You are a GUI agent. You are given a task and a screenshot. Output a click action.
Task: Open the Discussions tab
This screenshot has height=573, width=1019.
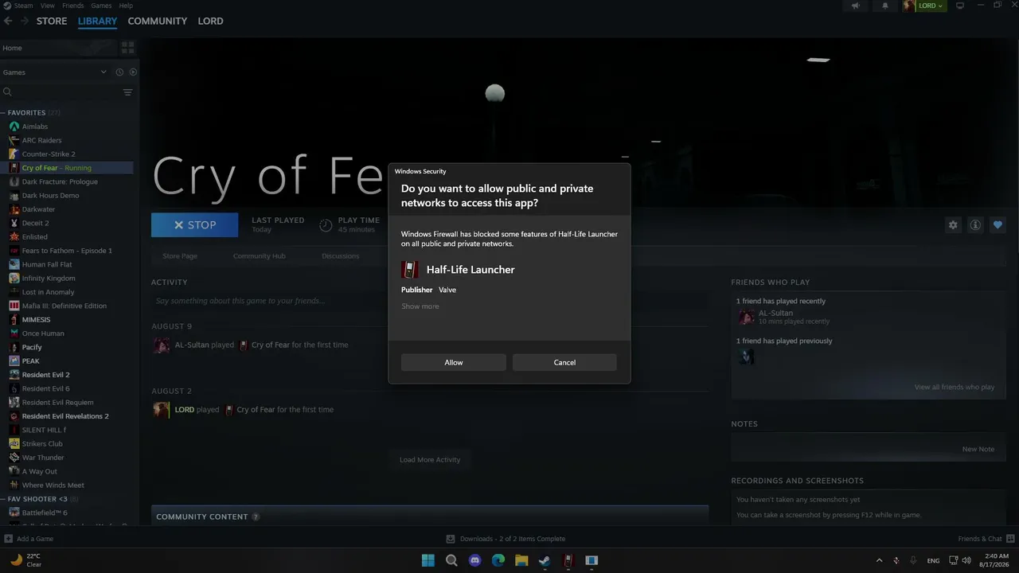(341, 256)
